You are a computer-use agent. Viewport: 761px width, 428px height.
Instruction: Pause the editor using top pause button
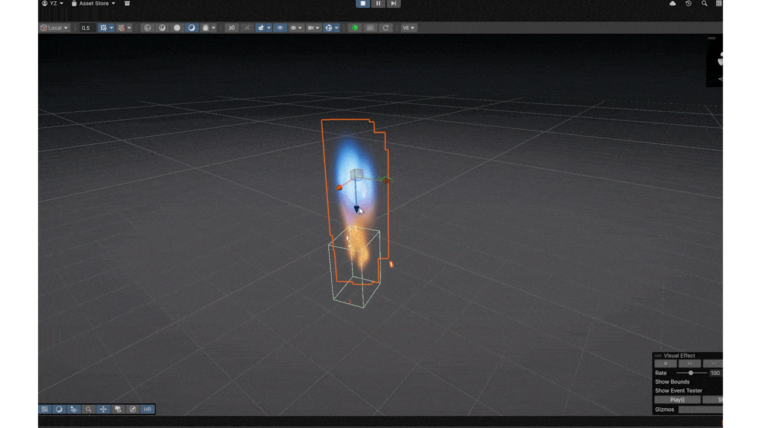378,4
